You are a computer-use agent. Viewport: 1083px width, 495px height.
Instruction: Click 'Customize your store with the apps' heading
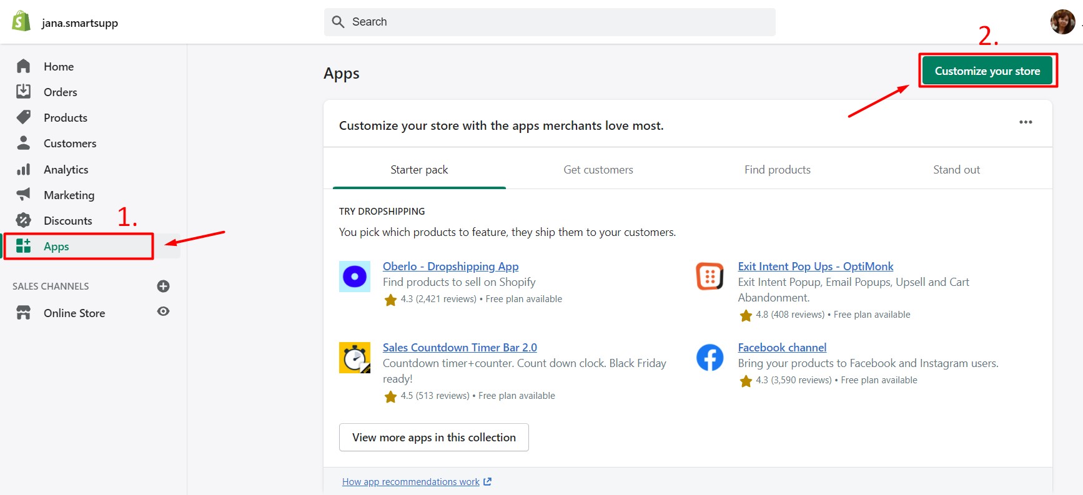[502, 125]
